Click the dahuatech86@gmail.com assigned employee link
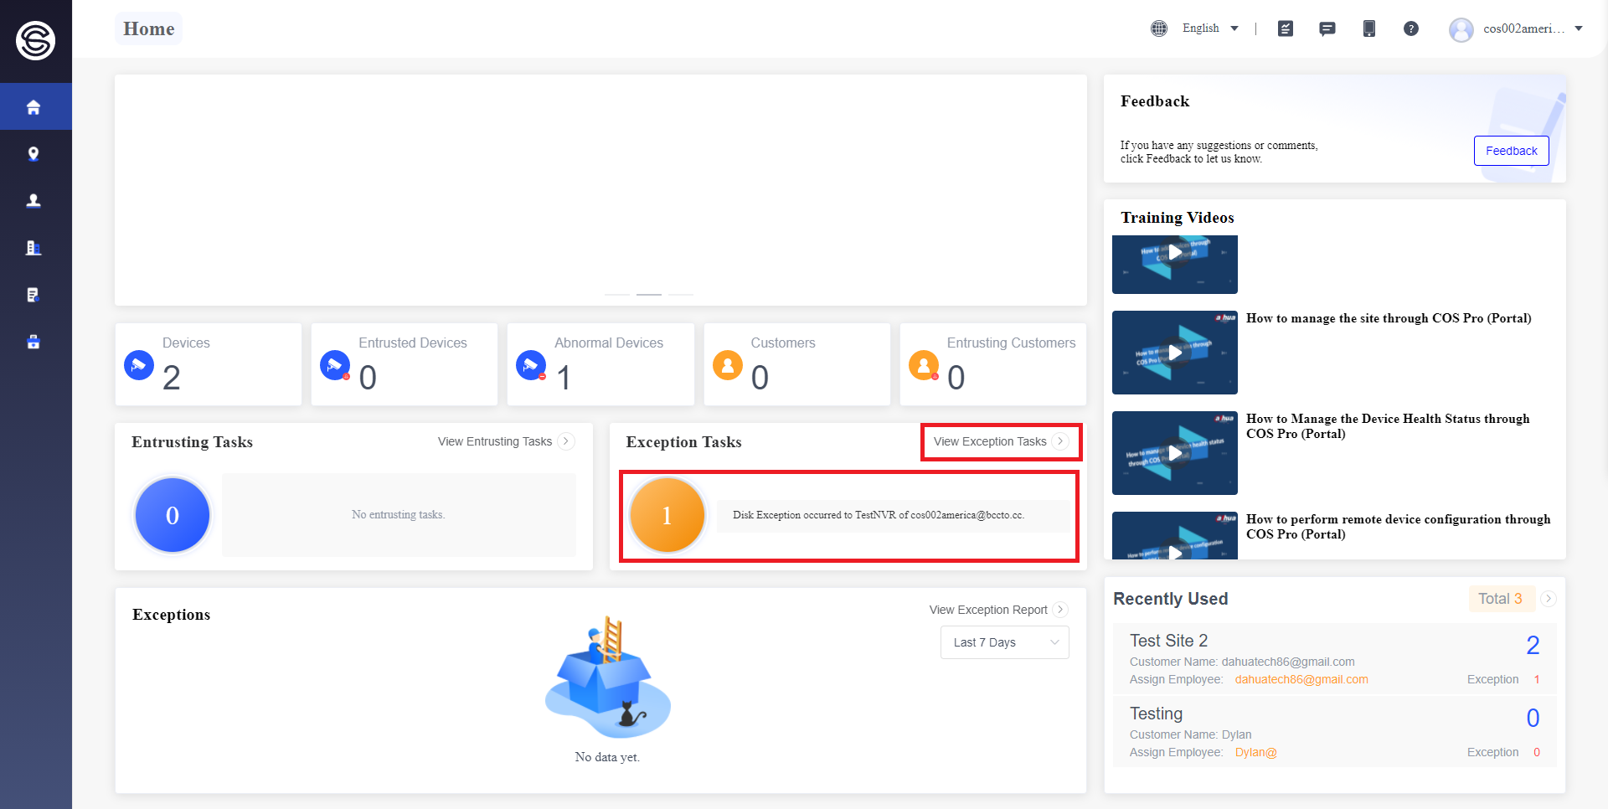1608x809 pixels. (1301, 679)
